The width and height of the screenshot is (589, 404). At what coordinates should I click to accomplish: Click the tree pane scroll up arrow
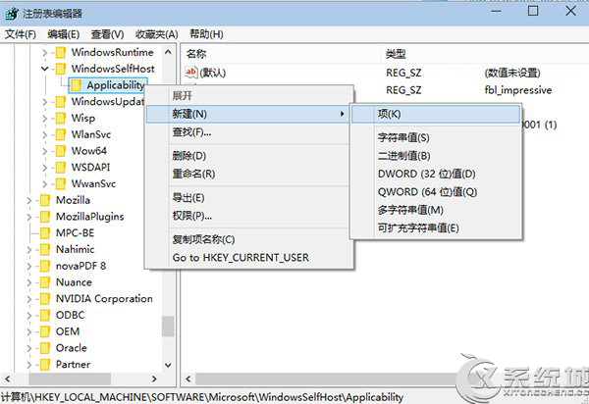[168, 53]
